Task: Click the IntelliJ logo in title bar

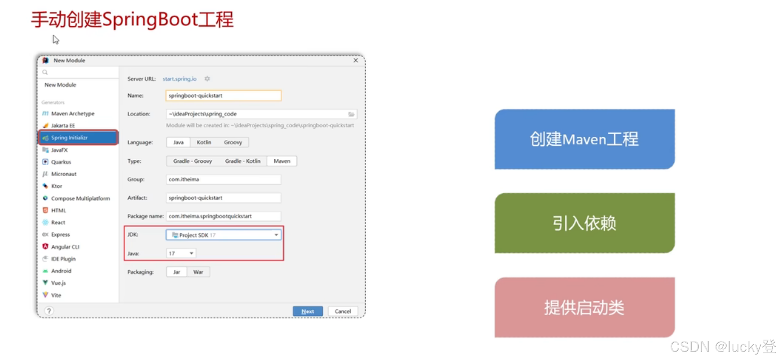Action: (x=46, y=60)
